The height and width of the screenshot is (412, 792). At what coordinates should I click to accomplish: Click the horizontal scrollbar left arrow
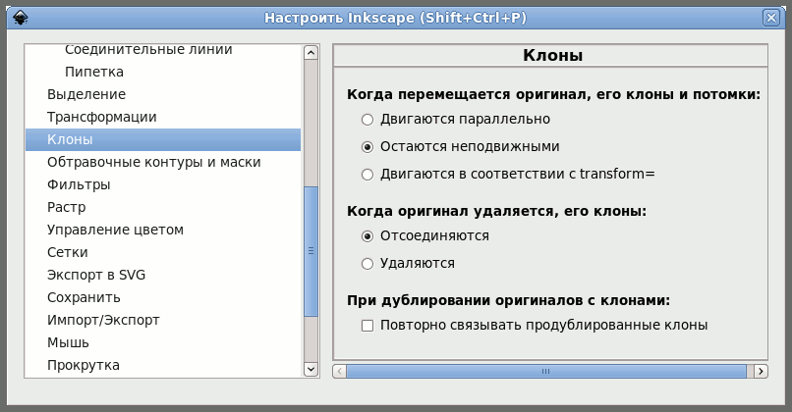[339, 372]
